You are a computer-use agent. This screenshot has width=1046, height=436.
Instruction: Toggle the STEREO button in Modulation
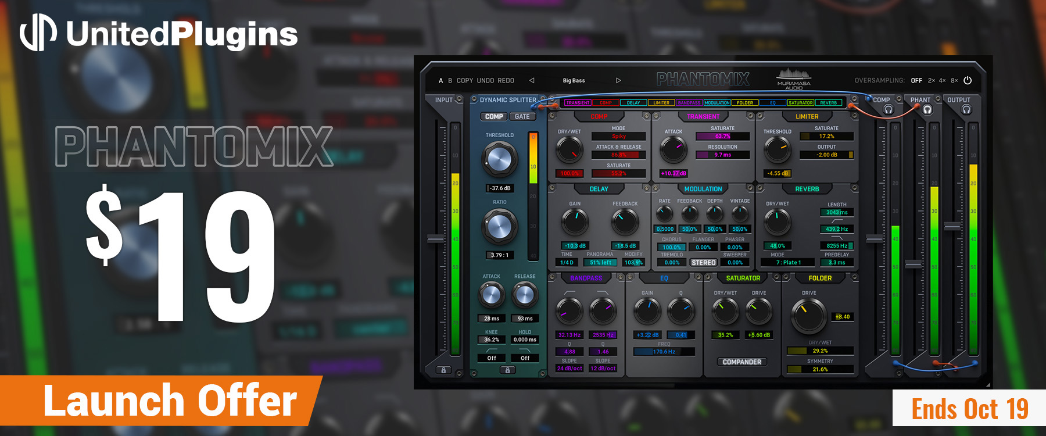point(703,263)
